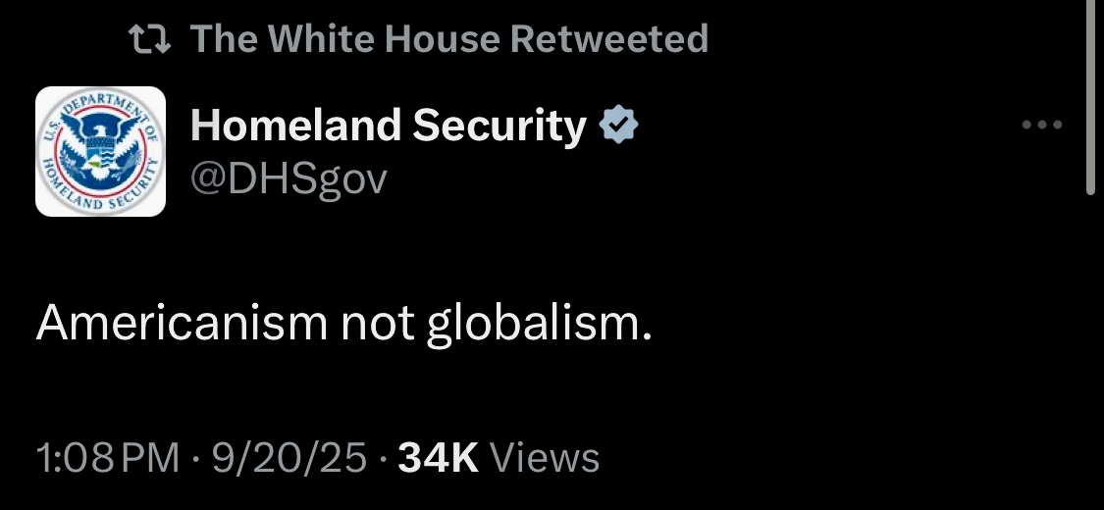This screenshot has height=510, width=1104.
Task: Visit the @DHSgov handle profile
Action: tap(289, 180)
